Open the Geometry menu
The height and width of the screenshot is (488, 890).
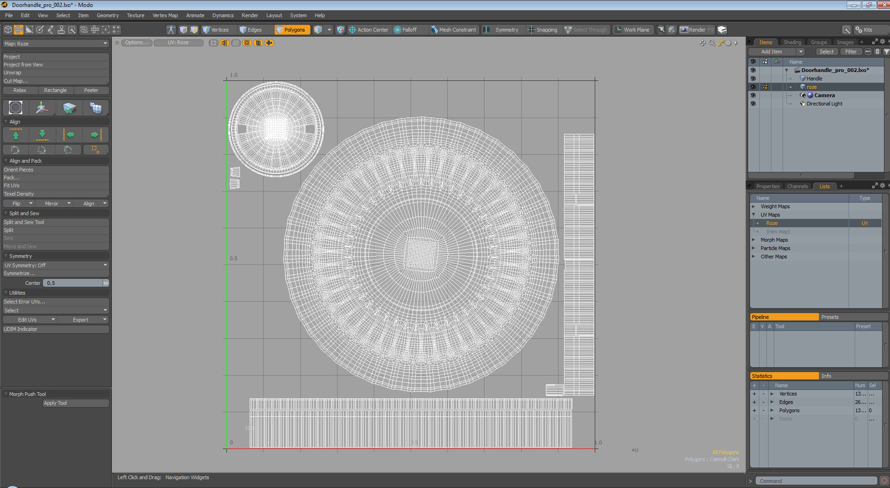tap(107, 15)
